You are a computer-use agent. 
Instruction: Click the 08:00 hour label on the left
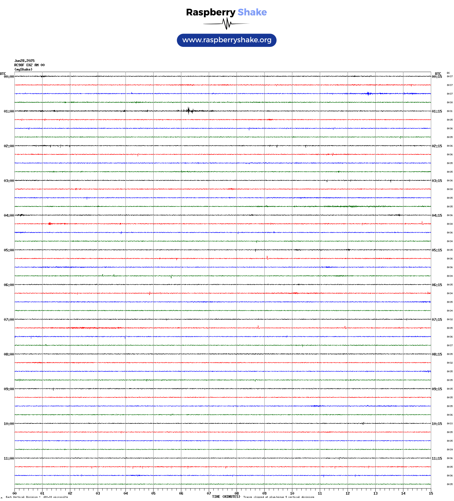pos(9,354)
